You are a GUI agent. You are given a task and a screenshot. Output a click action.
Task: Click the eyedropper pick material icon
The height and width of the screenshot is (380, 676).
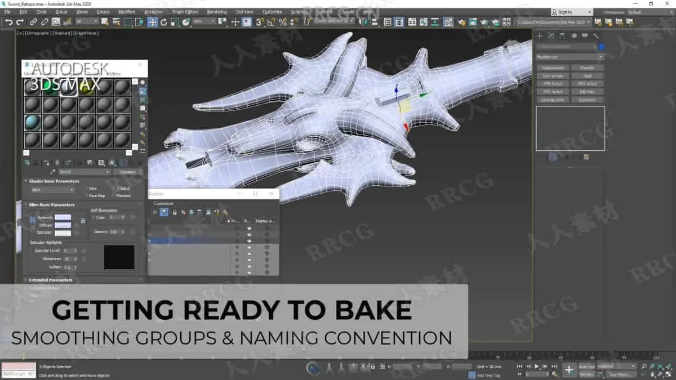[x=53, y=172]
